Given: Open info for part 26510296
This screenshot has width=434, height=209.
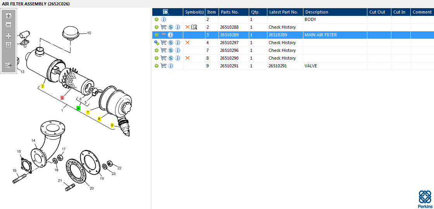Looking at the screenshot, I should point(177,50).
